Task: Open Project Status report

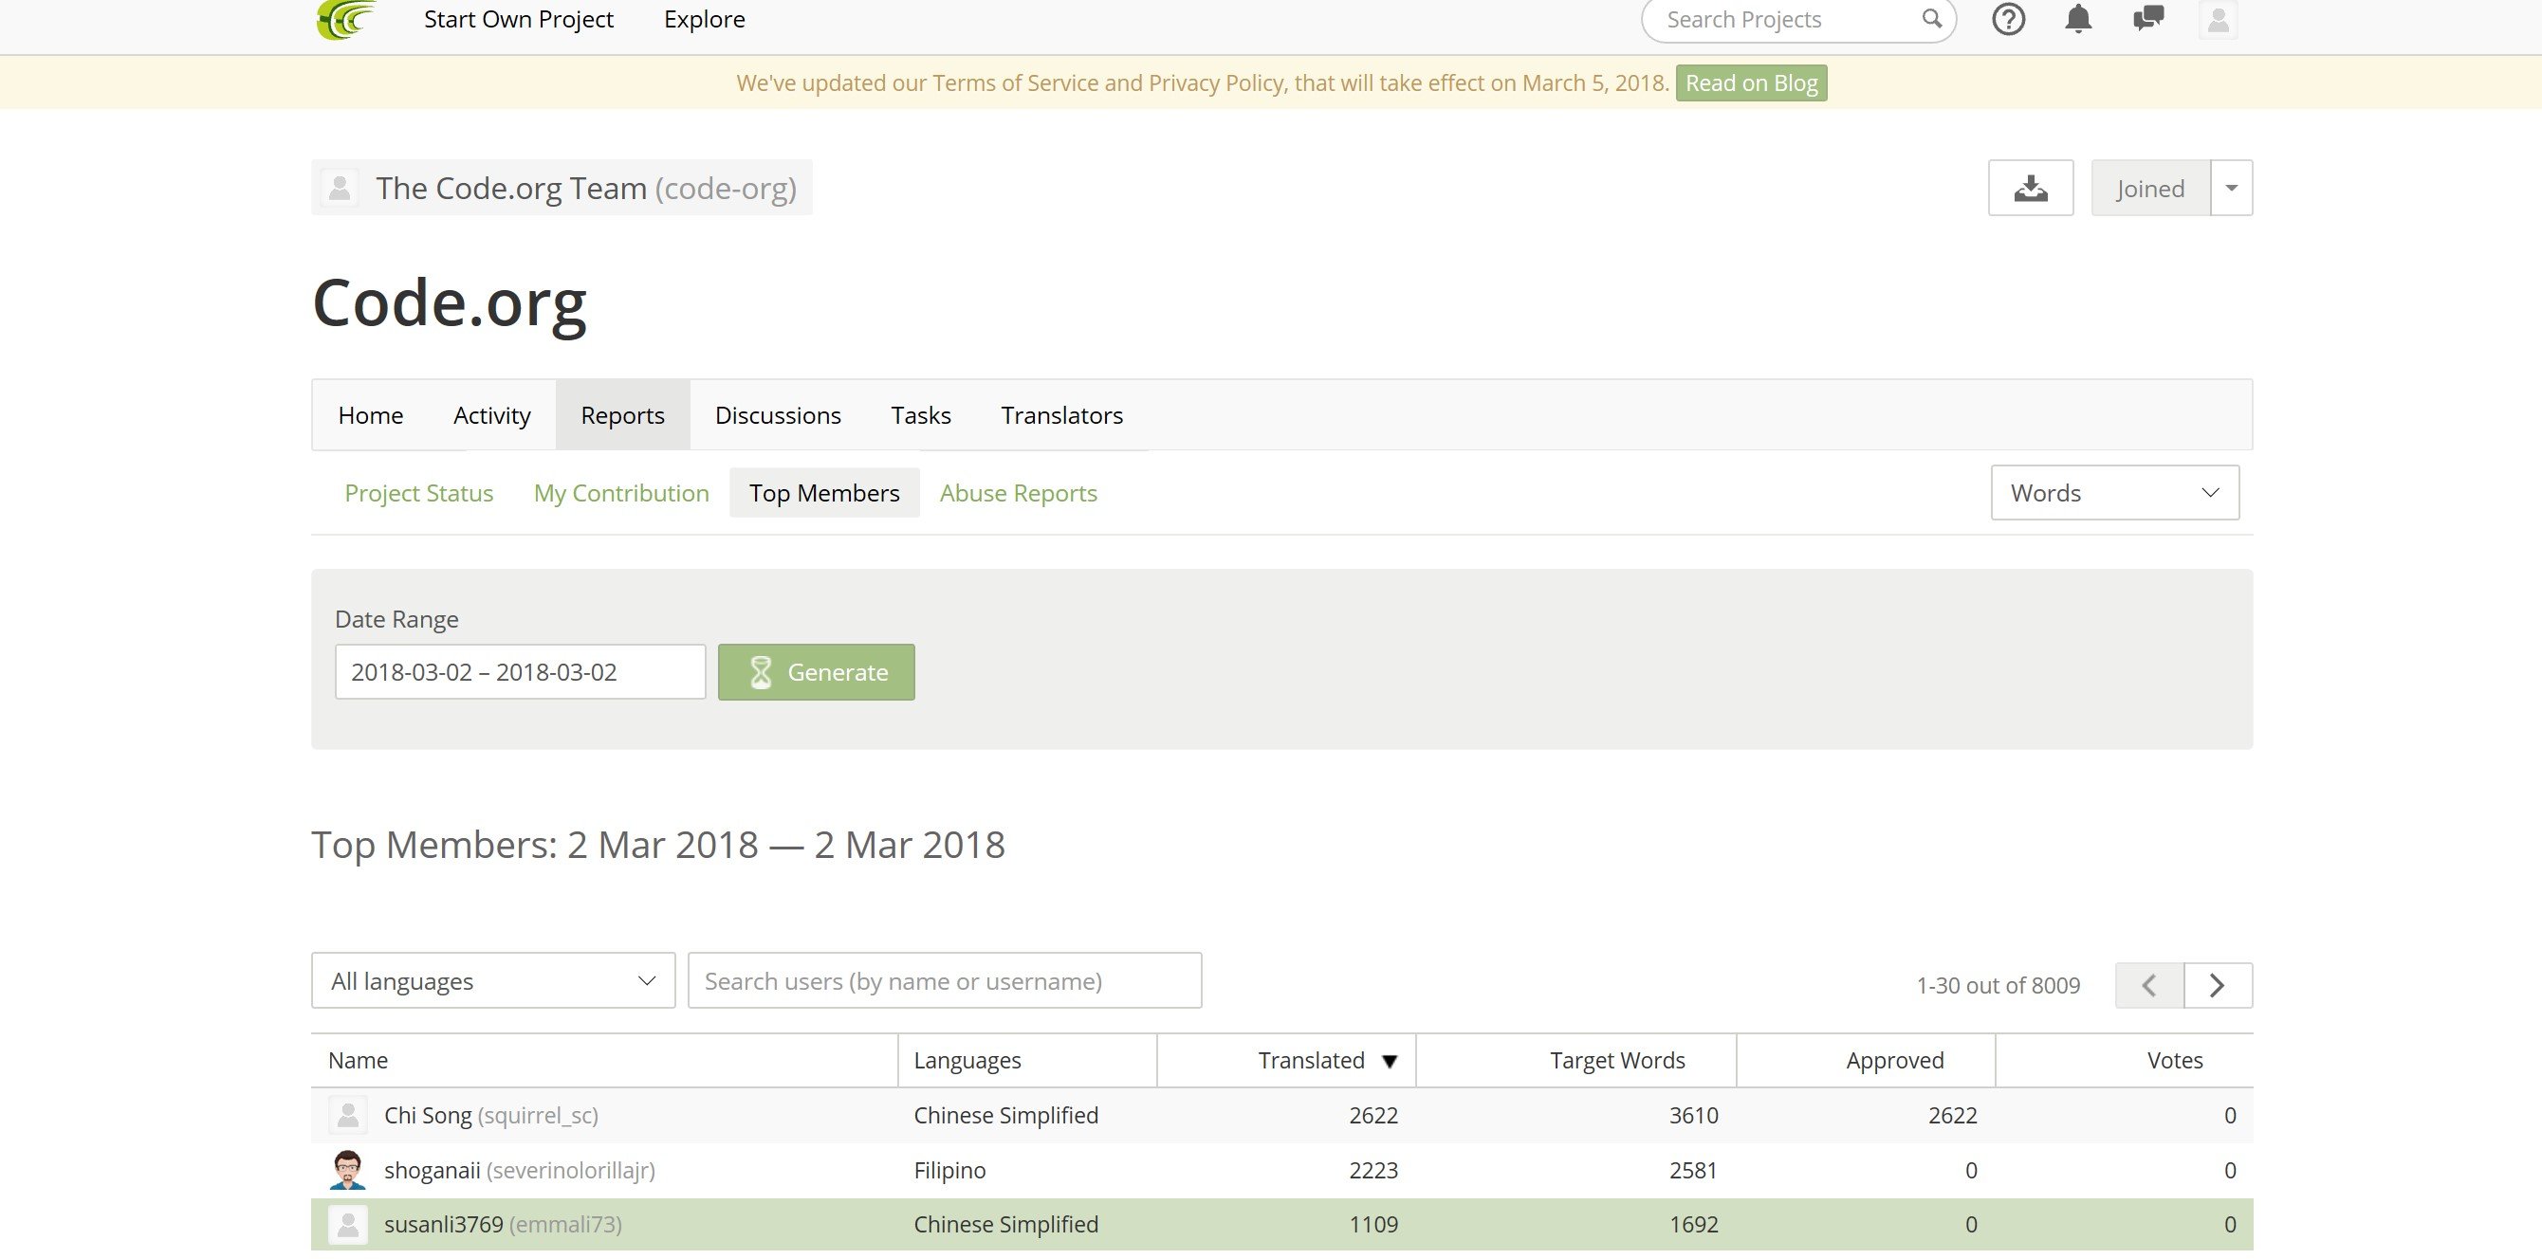Action: click(418, 492)
